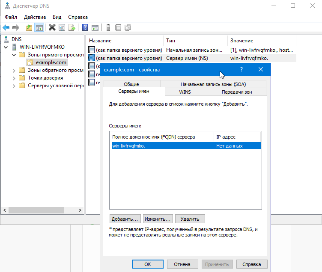
Task: Click the blue question mark Help icon
Action: (85, 27)
